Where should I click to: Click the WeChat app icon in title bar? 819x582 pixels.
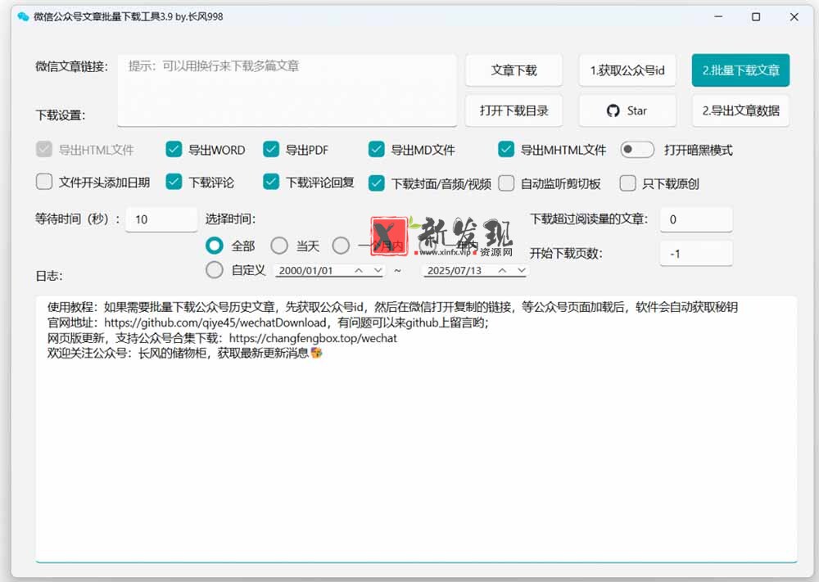pos(23,16)
